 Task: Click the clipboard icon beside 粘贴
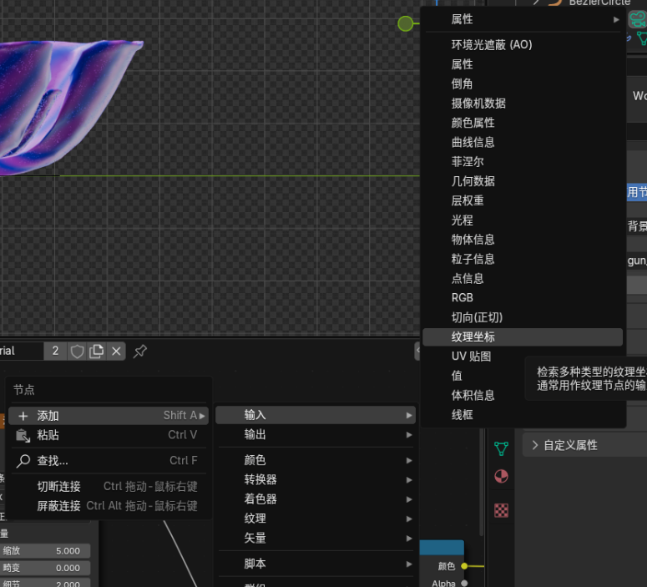(x=23, y=436)
